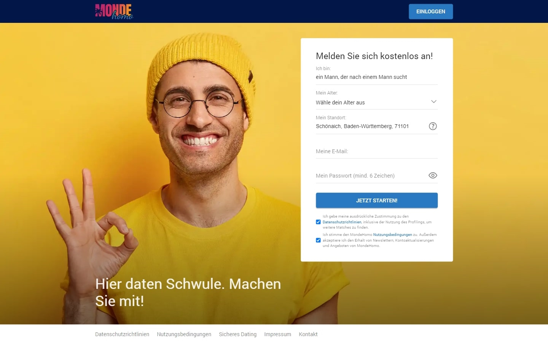Image resolution: width=548 pixels, height=343 pixels.
Task: Uncheck the Datenschutzrichtlinien consent checkbox
Action: click(x=318, y=222)
